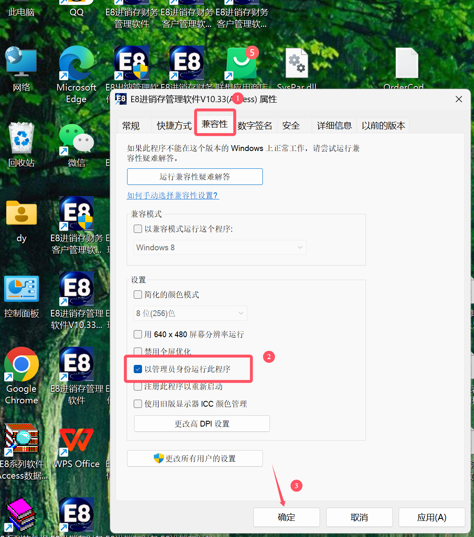Select the SysPar.dll file icon
Viewport: 474px width, 537px height.
pyautogui.click(x=297, y=63)
